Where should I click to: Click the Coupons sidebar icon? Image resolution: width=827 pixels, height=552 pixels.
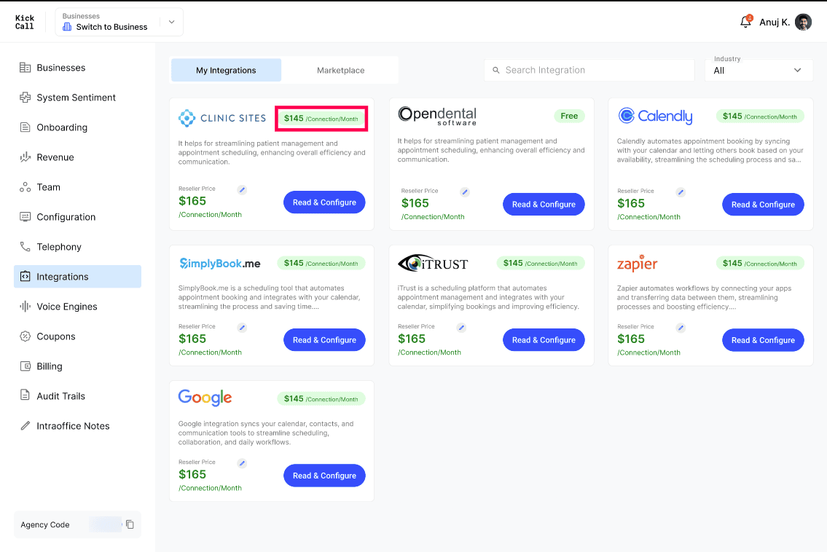[x=25, y=336]
